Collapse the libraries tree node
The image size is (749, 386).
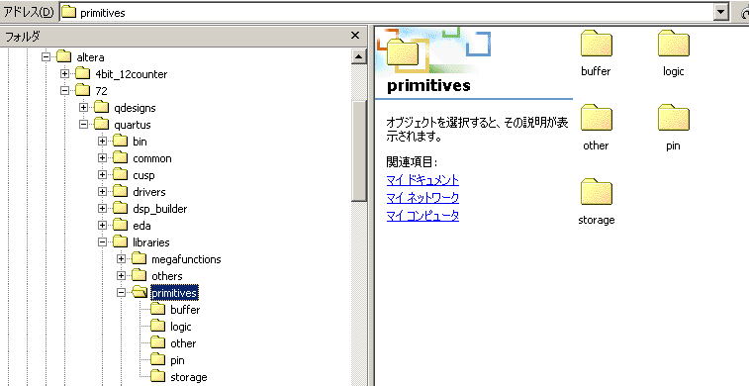point(102,241)
